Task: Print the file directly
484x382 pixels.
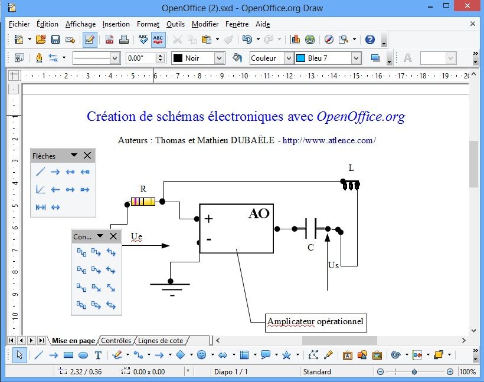Action: [x=124, y=39]
